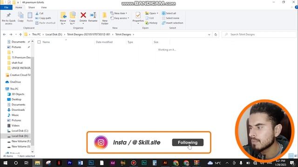Open the address bar history dropdown
Image resolution: width=298 pixels, height=167 pixels.
tap(209, 35)
